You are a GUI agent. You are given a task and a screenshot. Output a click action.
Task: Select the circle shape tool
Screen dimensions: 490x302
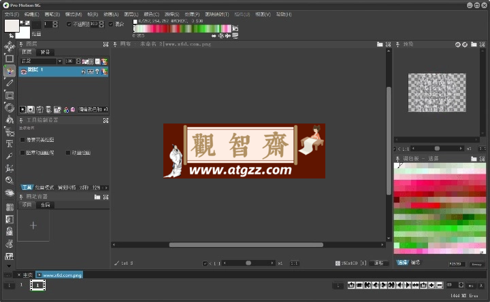[10, 107]
